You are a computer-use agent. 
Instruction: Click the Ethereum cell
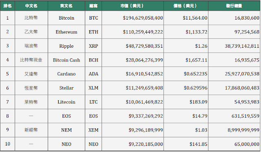[x=66, y=32]
